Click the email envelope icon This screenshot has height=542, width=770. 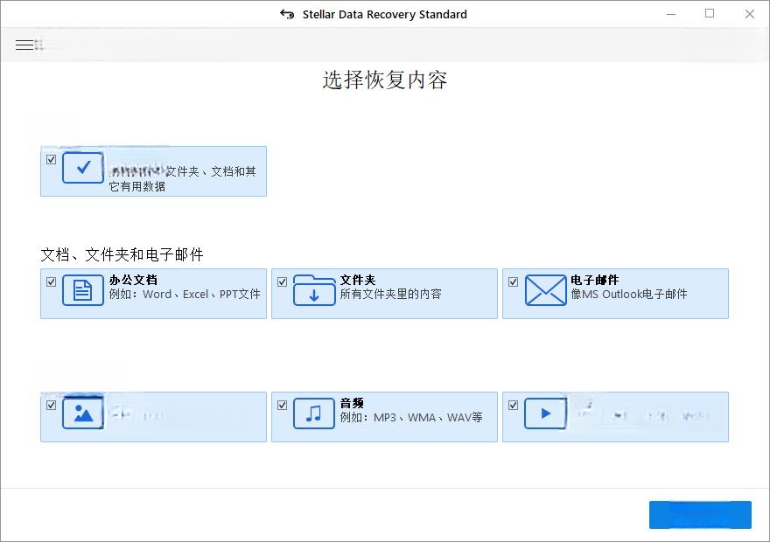pos(546,290)
